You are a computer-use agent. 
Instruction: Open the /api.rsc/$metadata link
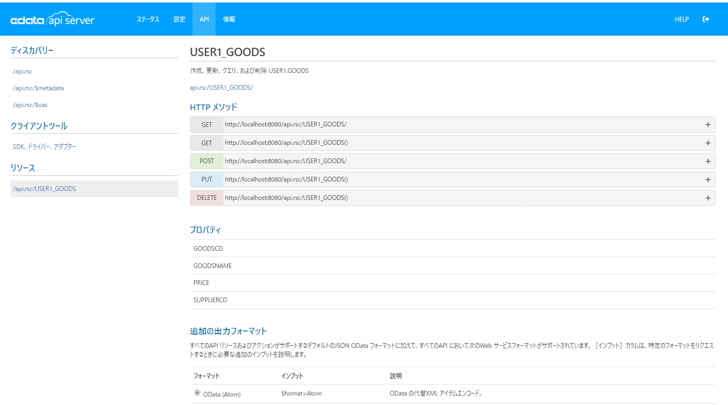pos(38,88)
